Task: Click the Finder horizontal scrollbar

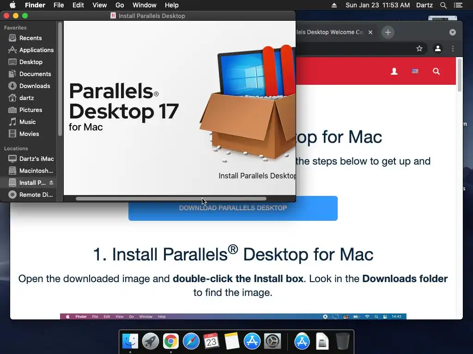Action: tap(171, 199)
